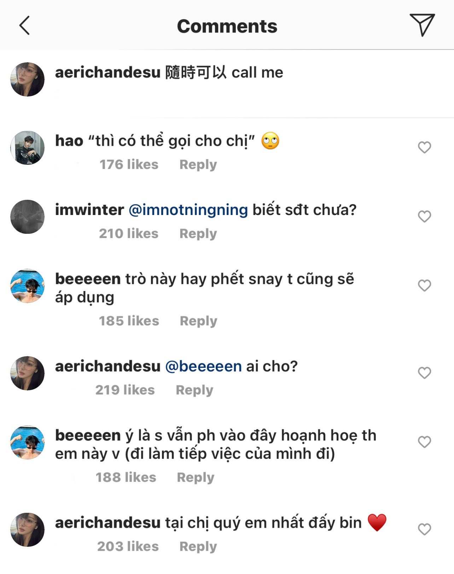Like hao's comment with the heart
Image resolution: width=454 pixels, height=574 pixels.
coord(424,147)
